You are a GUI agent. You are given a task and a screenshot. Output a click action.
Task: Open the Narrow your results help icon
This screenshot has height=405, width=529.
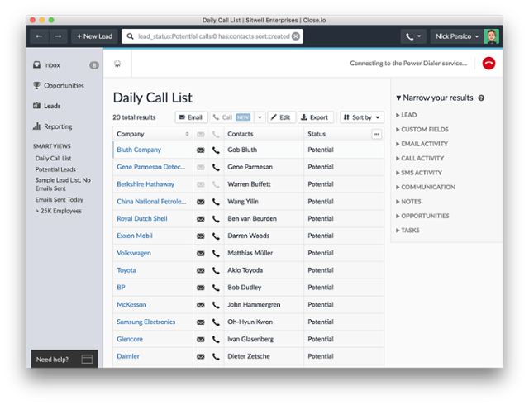(481, 98)
